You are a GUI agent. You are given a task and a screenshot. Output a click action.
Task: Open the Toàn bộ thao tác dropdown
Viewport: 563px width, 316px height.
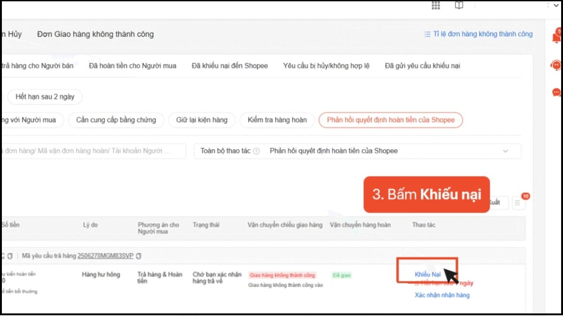click(x=358, y=151)
